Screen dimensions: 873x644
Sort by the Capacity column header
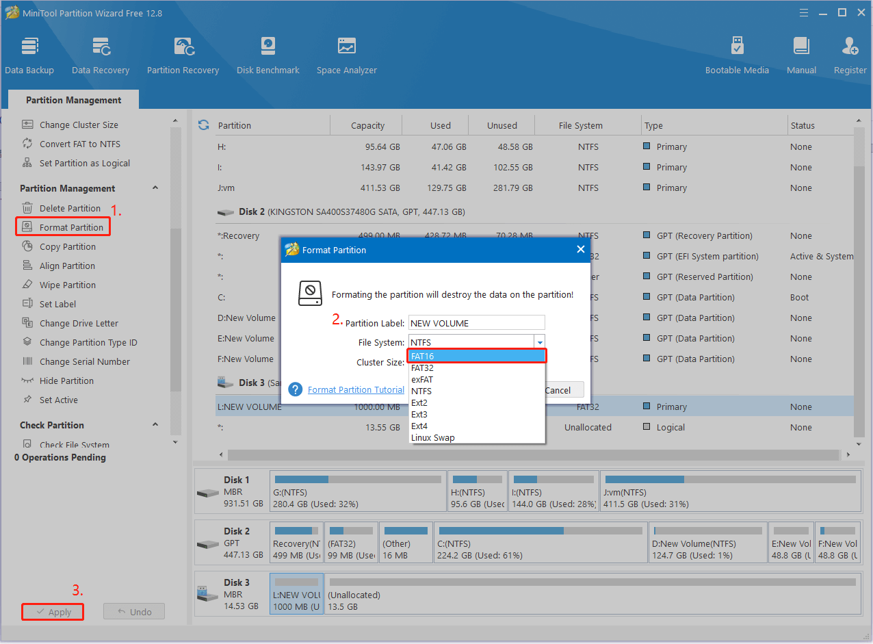(x=366, y=125)
